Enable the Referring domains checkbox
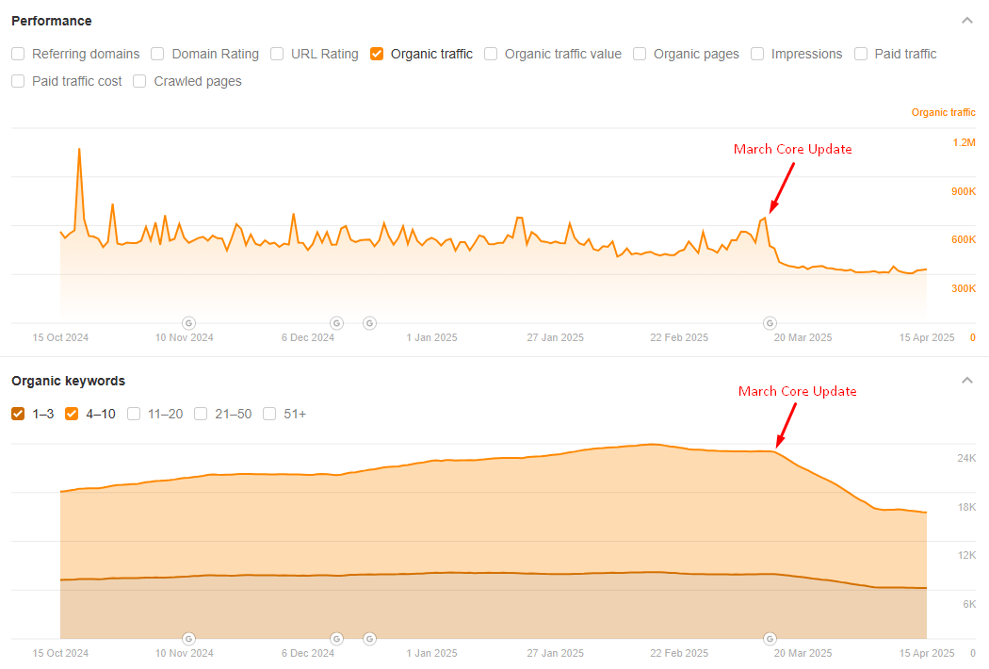 (x=18, y=54)
